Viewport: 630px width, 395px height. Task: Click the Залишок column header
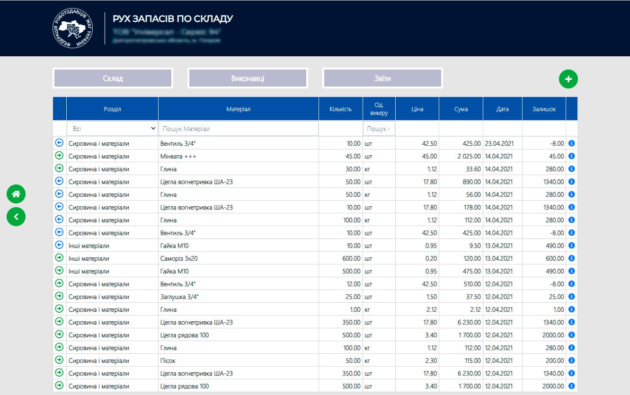point(543,109)
